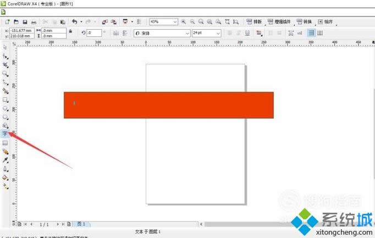Set text to horizontal direction

tap(311, 33)
